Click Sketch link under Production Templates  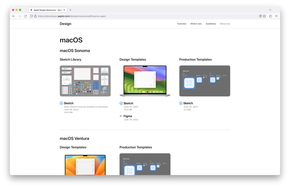(x=188, y=103)
